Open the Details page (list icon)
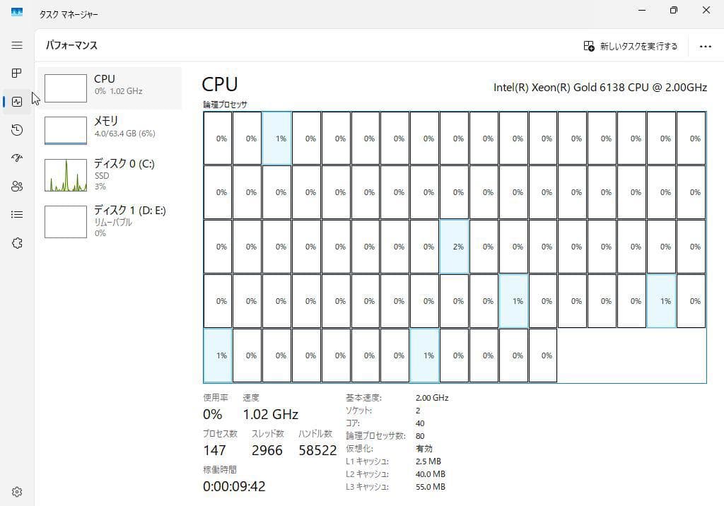724x506 pixels. coord(17,214)
